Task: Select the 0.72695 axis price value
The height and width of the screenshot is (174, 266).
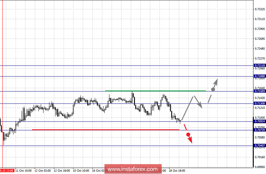Action: tap(260, 39)
